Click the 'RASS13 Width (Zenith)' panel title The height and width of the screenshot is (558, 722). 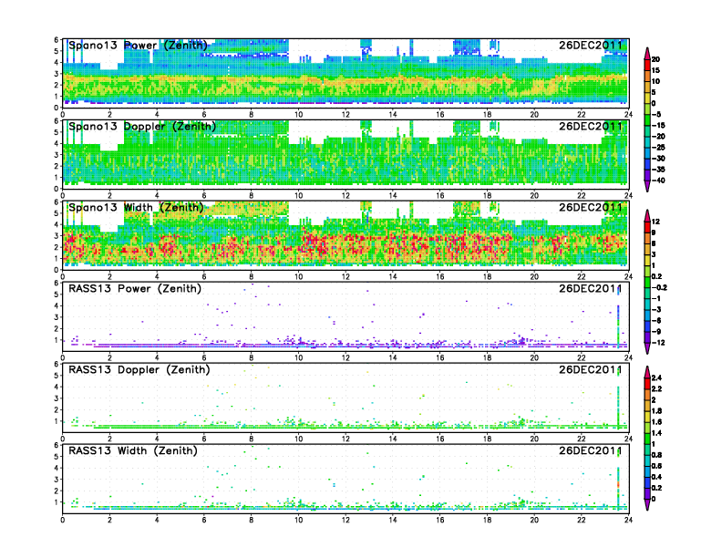(x=132, y=450)
